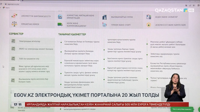This screenshot has height=112, width=200.
Task: Open ХҚКО-ға электронды кезекті брондау
Action: pyautogui.click(x=36, y=49)
